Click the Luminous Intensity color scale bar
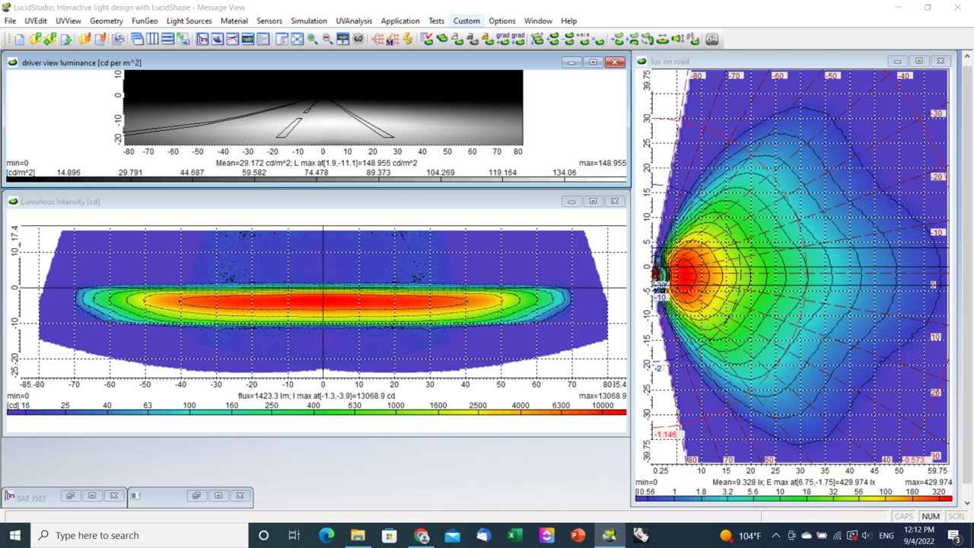 pyautogui.click(x=316, y=412)
